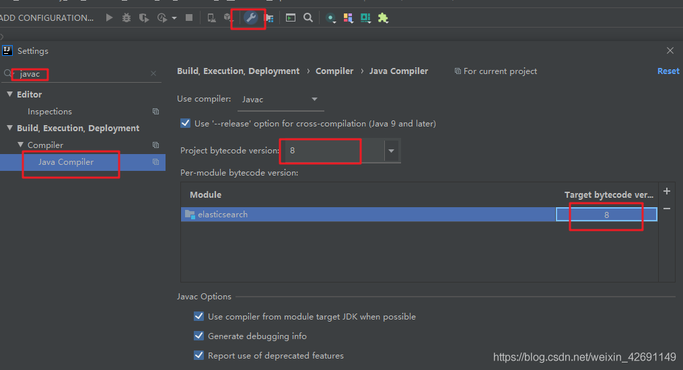
Task: Click Javac Options section heading
Action: point(204,297)
